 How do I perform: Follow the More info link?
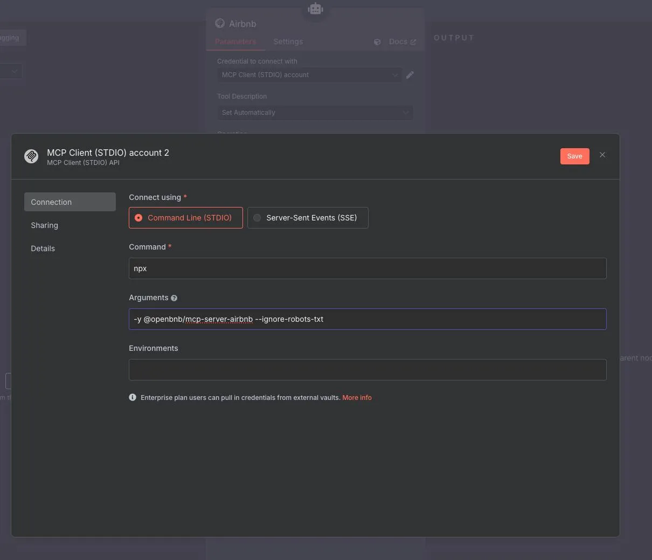point(357,398)
